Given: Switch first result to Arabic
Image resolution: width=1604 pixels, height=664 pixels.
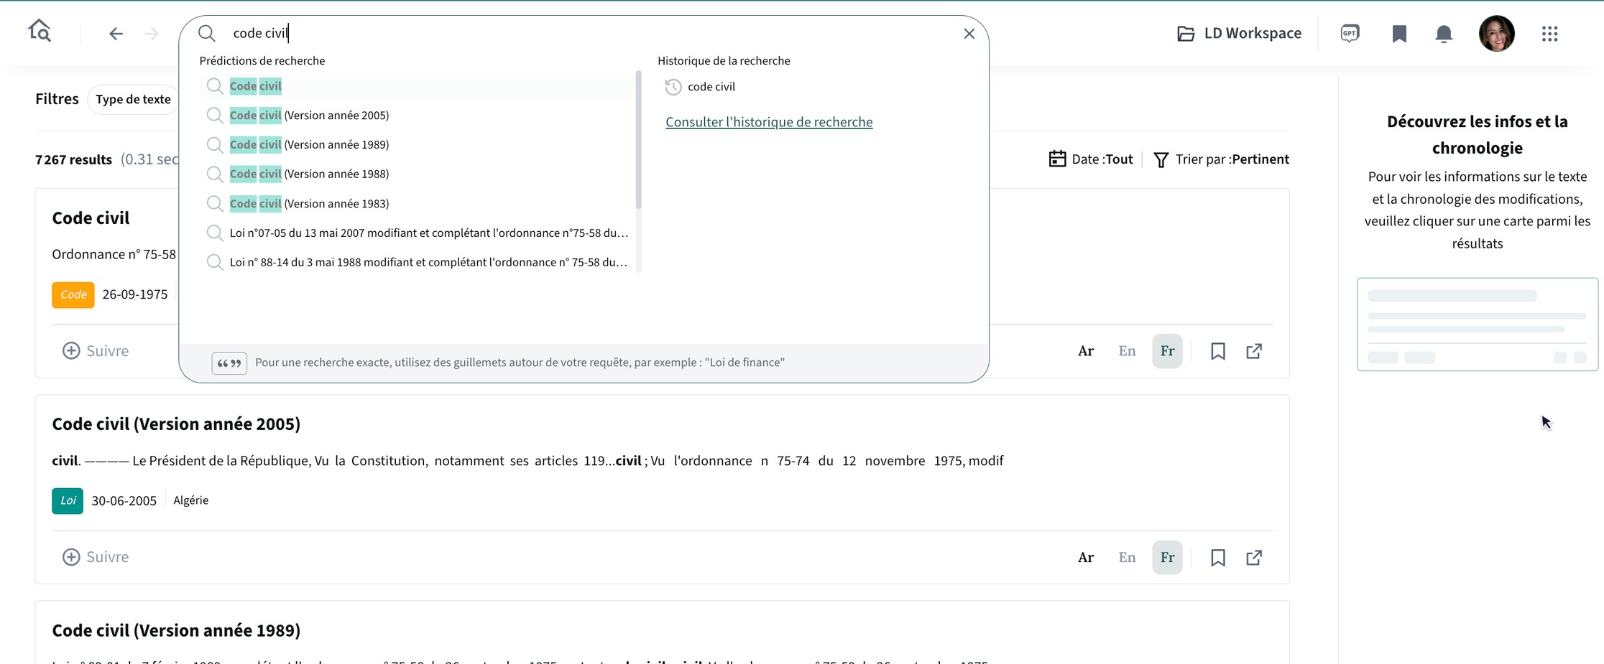Looking at the screenshot, I should [1085, 351].
